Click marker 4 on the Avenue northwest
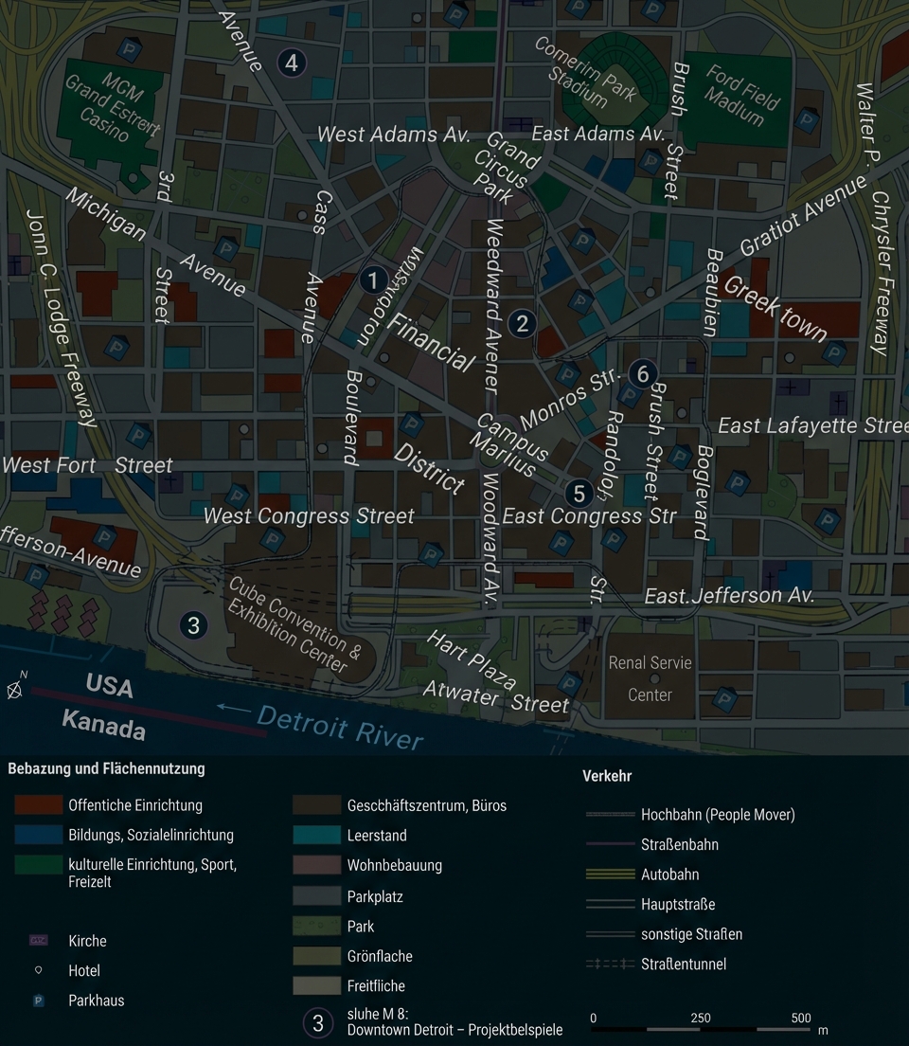Viewport: 909px width, 1046px height. 291,63
